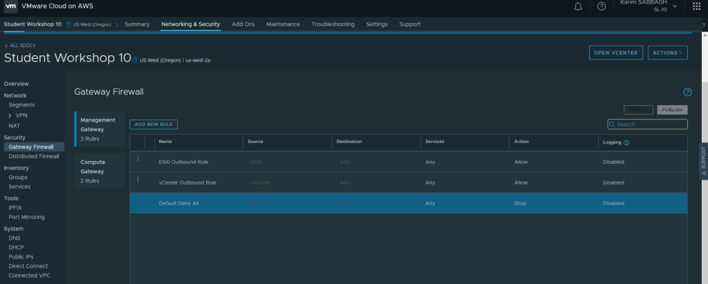Click the Logging column info icon
708x284 pixels.
point(626,142)
